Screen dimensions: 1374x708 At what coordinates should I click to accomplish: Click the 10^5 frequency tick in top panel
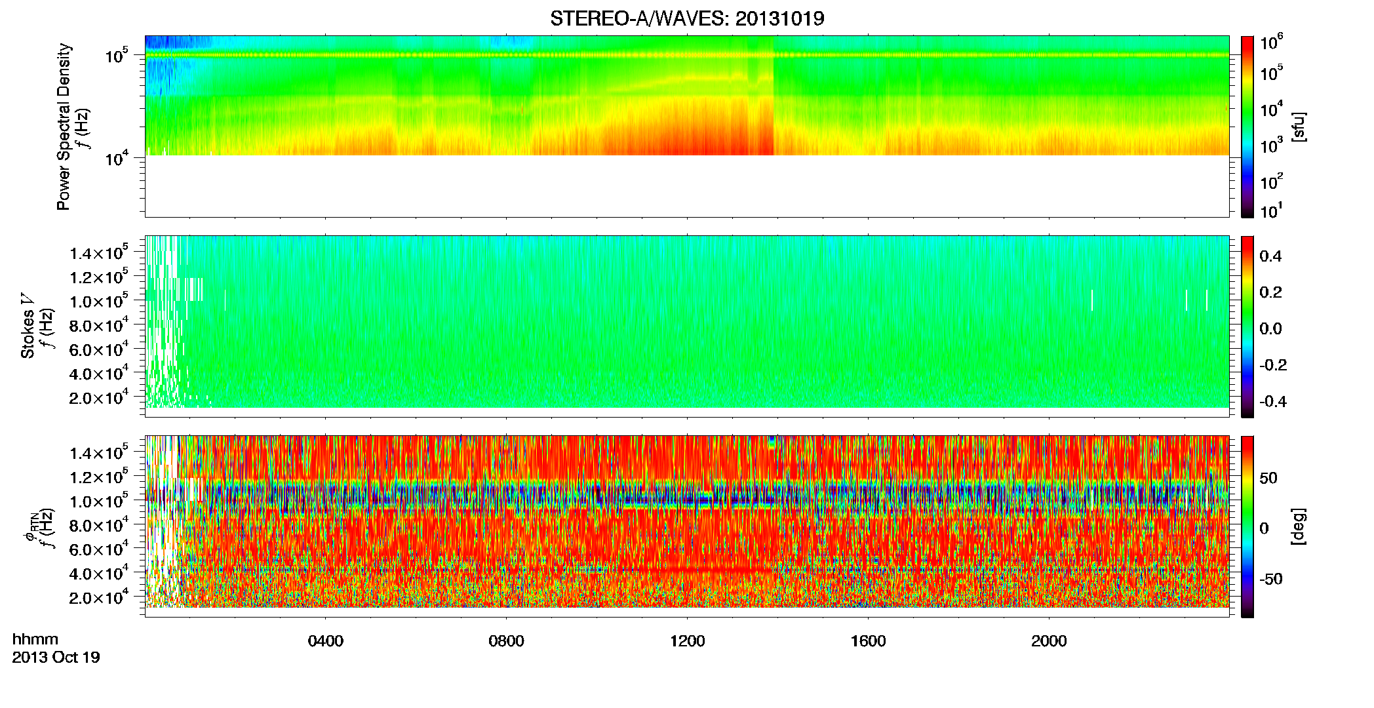[116, 56]
